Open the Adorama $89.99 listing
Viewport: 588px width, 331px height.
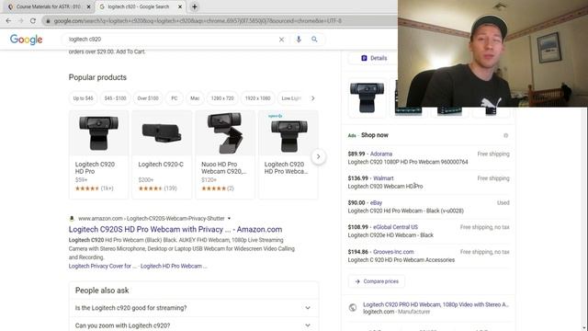click(429, 158)
